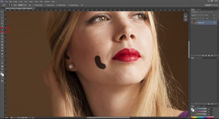This screenshot has height=119, width=219.
Task: Open the File menu
Action: click(x=6, y=2)
